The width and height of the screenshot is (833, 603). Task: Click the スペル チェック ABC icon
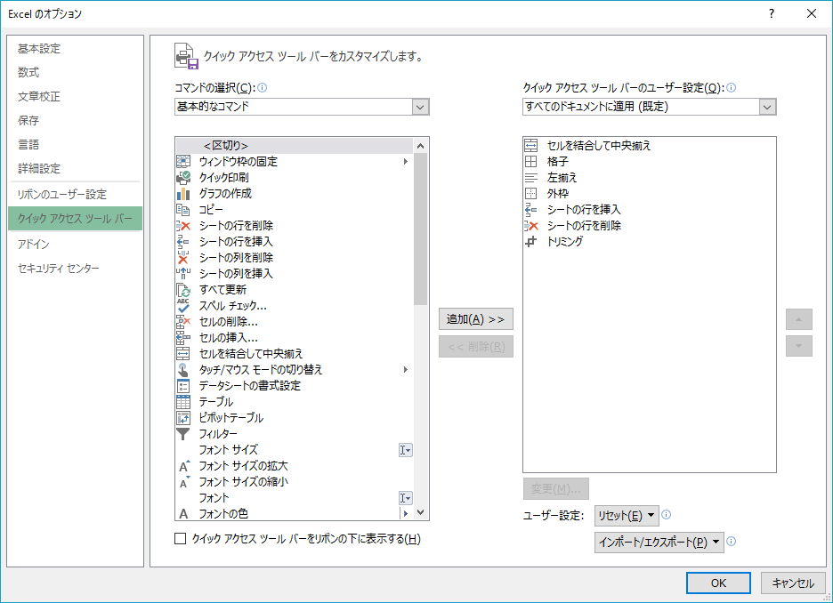pos(182,305)
